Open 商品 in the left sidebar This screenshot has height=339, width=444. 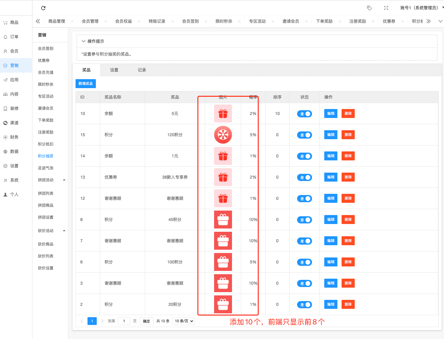(14, 23)
